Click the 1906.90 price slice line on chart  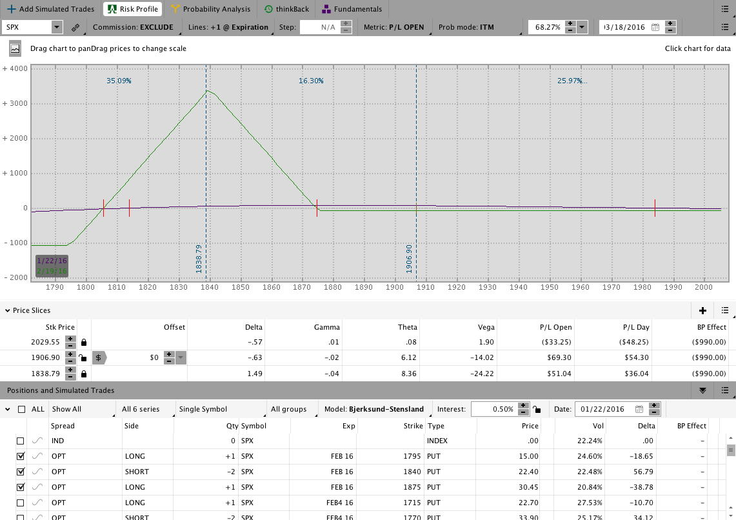416,174
